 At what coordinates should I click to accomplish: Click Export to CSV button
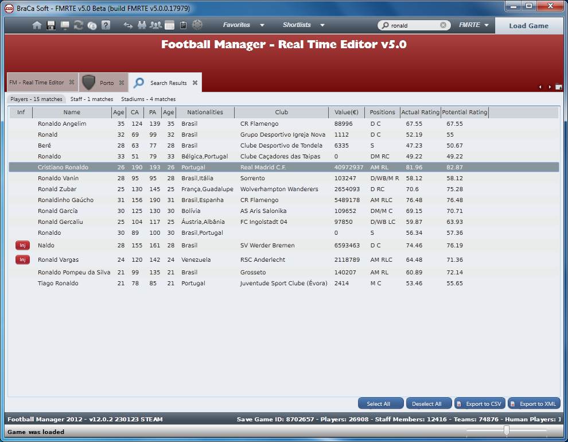(x=480, y=404)
